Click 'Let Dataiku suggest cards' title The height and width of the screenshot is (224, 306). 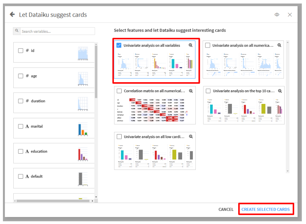53,15
